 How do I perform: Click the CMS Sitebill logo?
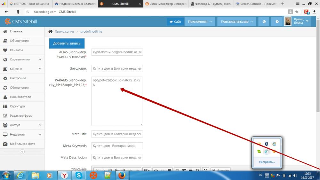click(x=21, y=21)
